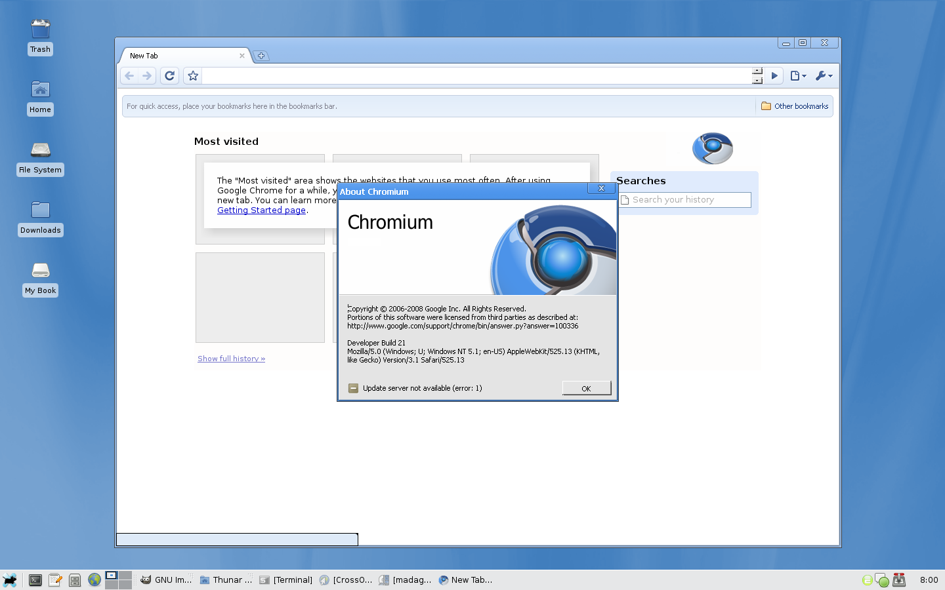Click the warning icon beside update status
945x590 pixels.
tap(353, 388)
